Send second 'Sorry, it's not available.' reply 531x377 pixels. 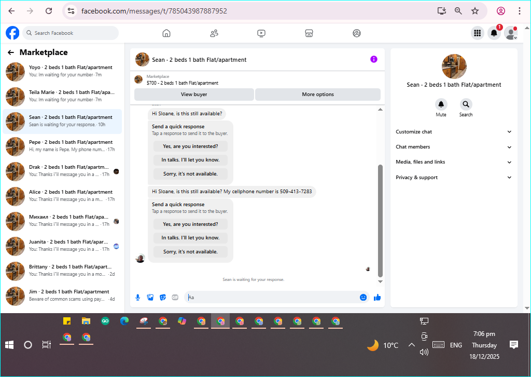(x=190, y=252)
